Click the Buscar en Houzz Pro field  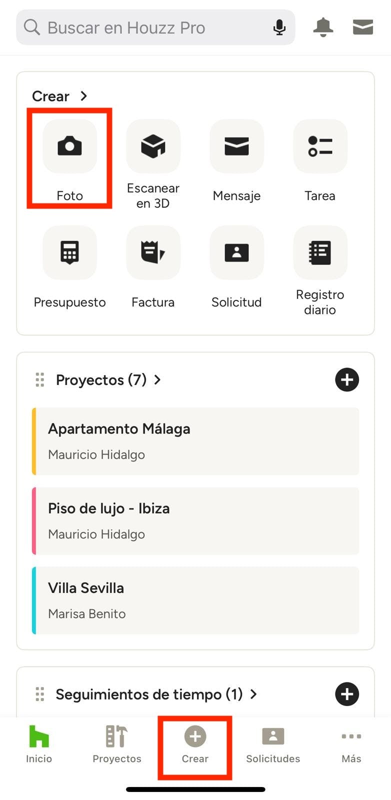(150, 27)
